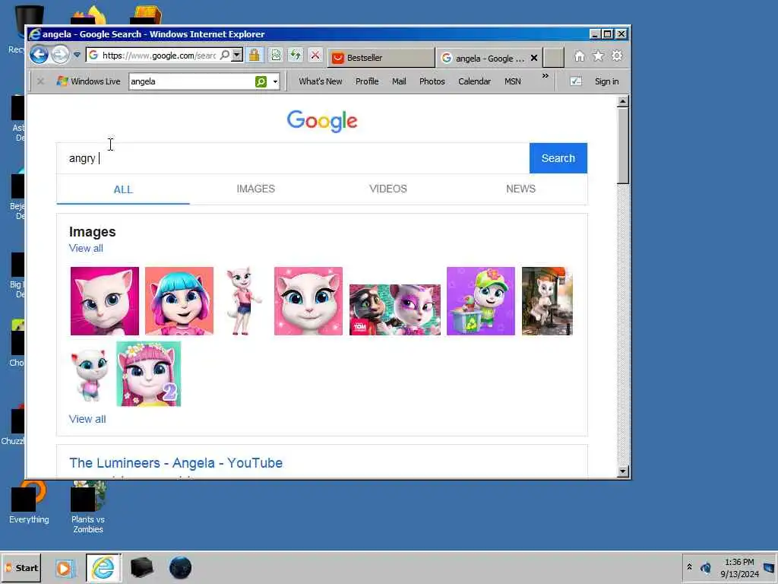Image resolution: width=778 pixels, height=584 pixels.
Task: Open the blue-haired Angela thumbnail
Action: pyautogui.click(x=179, y=301)
